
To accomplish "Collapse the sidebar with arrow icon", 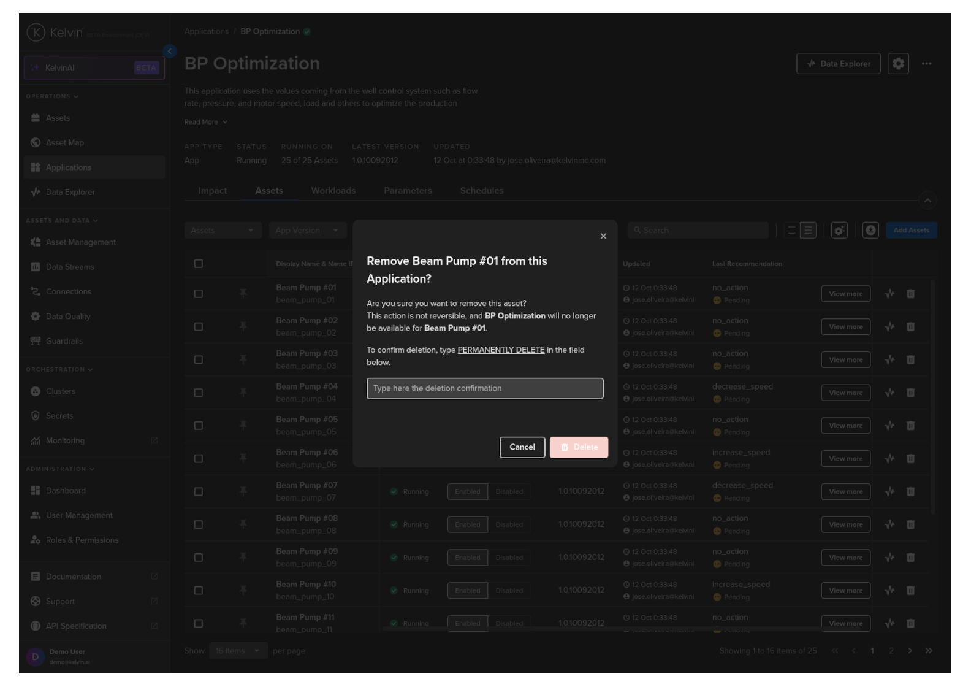I will (x=170, y=51).
